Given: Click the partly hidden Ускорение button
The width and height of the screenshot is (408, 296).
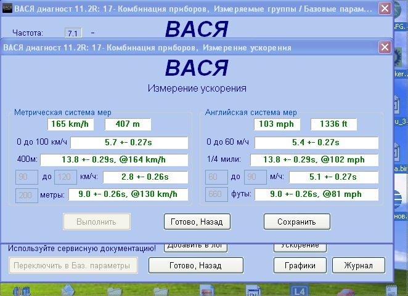Looking at the screenshot, I should click(x=300, y=247).
